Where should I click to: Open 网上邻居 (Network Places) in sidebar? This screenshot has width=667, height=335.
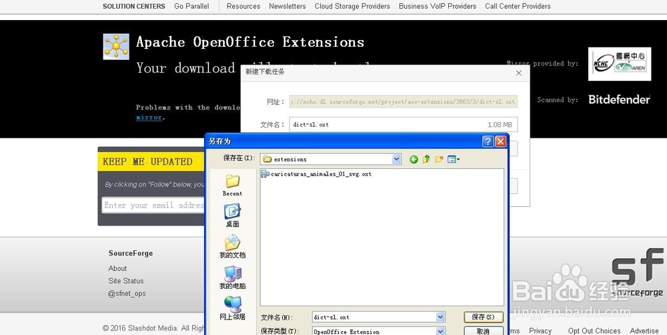(x=232, y=308)
